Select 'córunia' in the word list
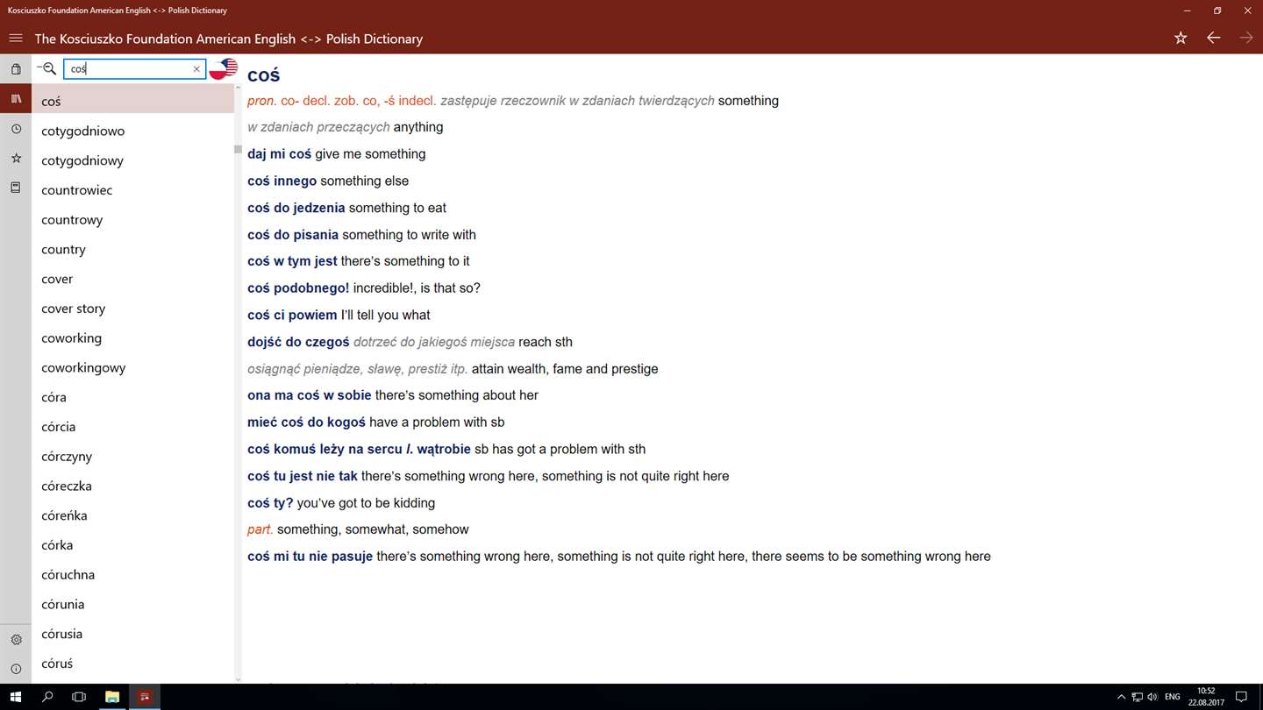The image size is (1263, 710). coord(133,604)
